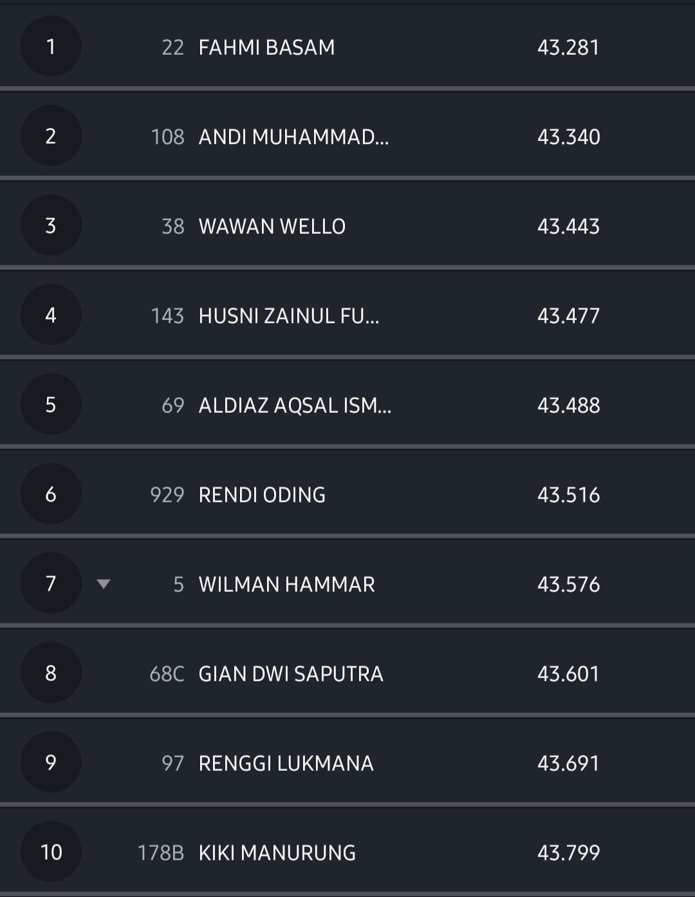695x897 pixels.
Task: Tap the position 8 rank badge
Action: (x=51, y=673)
